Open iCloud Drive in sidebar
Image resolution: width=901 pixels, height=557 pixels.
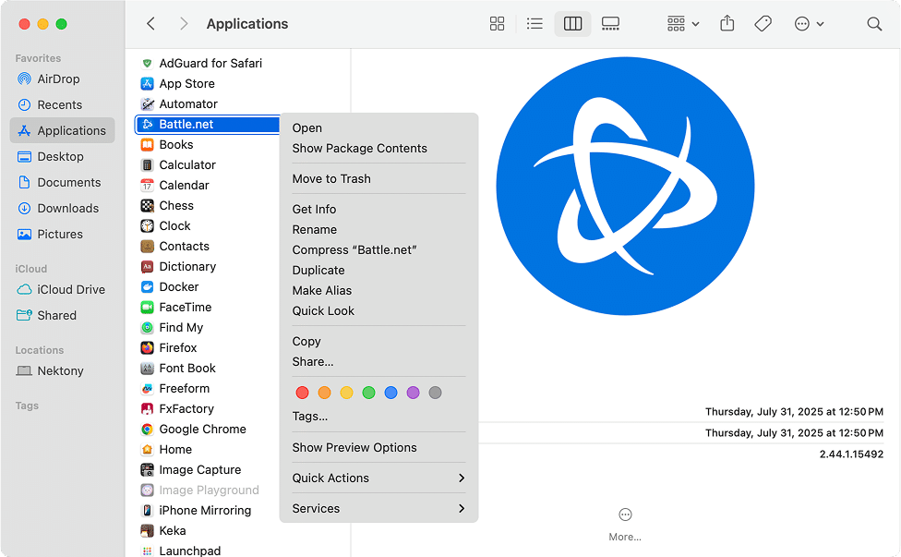(x=62, y=289)
